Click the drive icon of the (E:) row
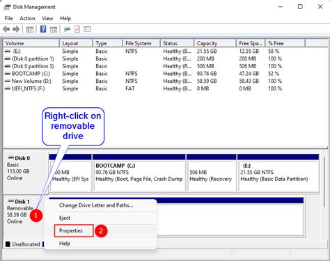This screenshot has width=330, height=261. [8, 52]
